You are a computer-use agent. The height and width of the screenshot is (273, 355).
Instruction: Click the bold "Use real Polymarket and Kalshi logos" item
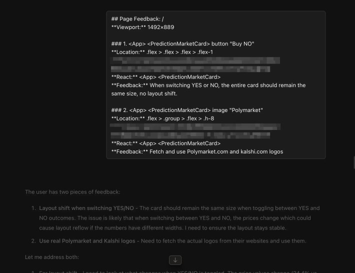(x=87, y=241)
